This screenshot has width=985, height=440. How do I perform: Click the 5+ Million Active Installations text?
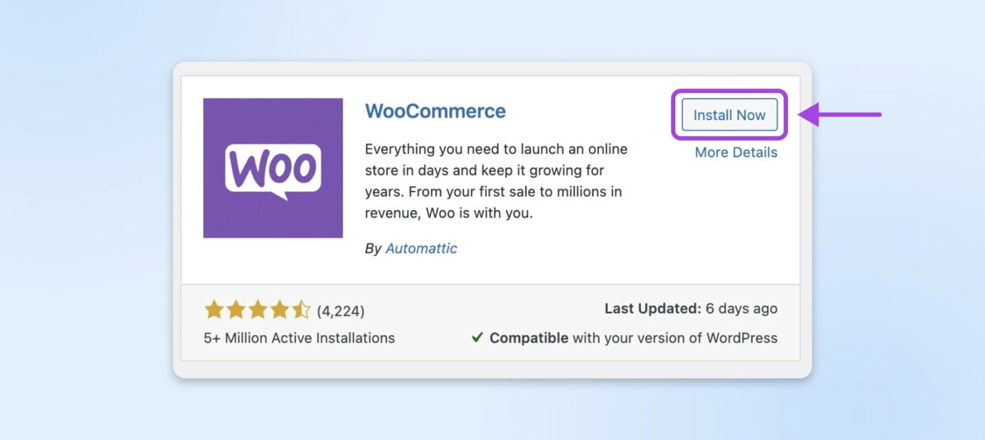pyautogui.click(x=299, y=337)
